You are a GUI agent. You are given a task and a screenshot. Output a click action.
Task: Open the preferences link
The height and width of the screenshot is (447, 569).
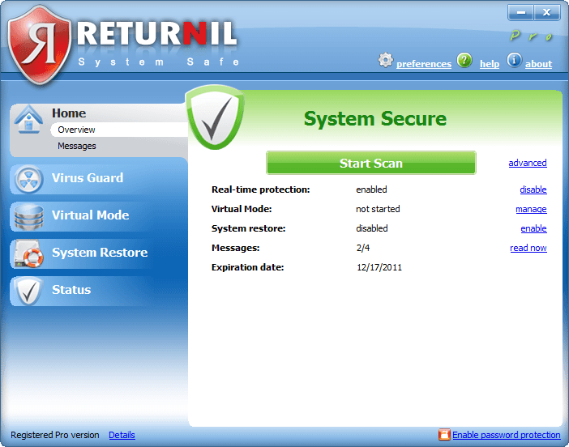424,64
